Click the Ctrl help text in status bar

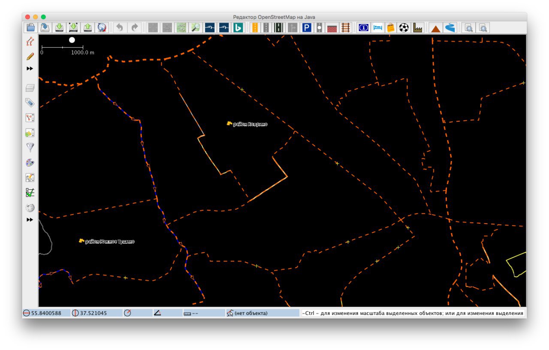[413, 313]
